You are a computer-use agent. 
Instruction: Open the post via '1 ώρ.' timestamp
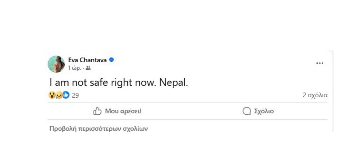click(x=75, y=68)
